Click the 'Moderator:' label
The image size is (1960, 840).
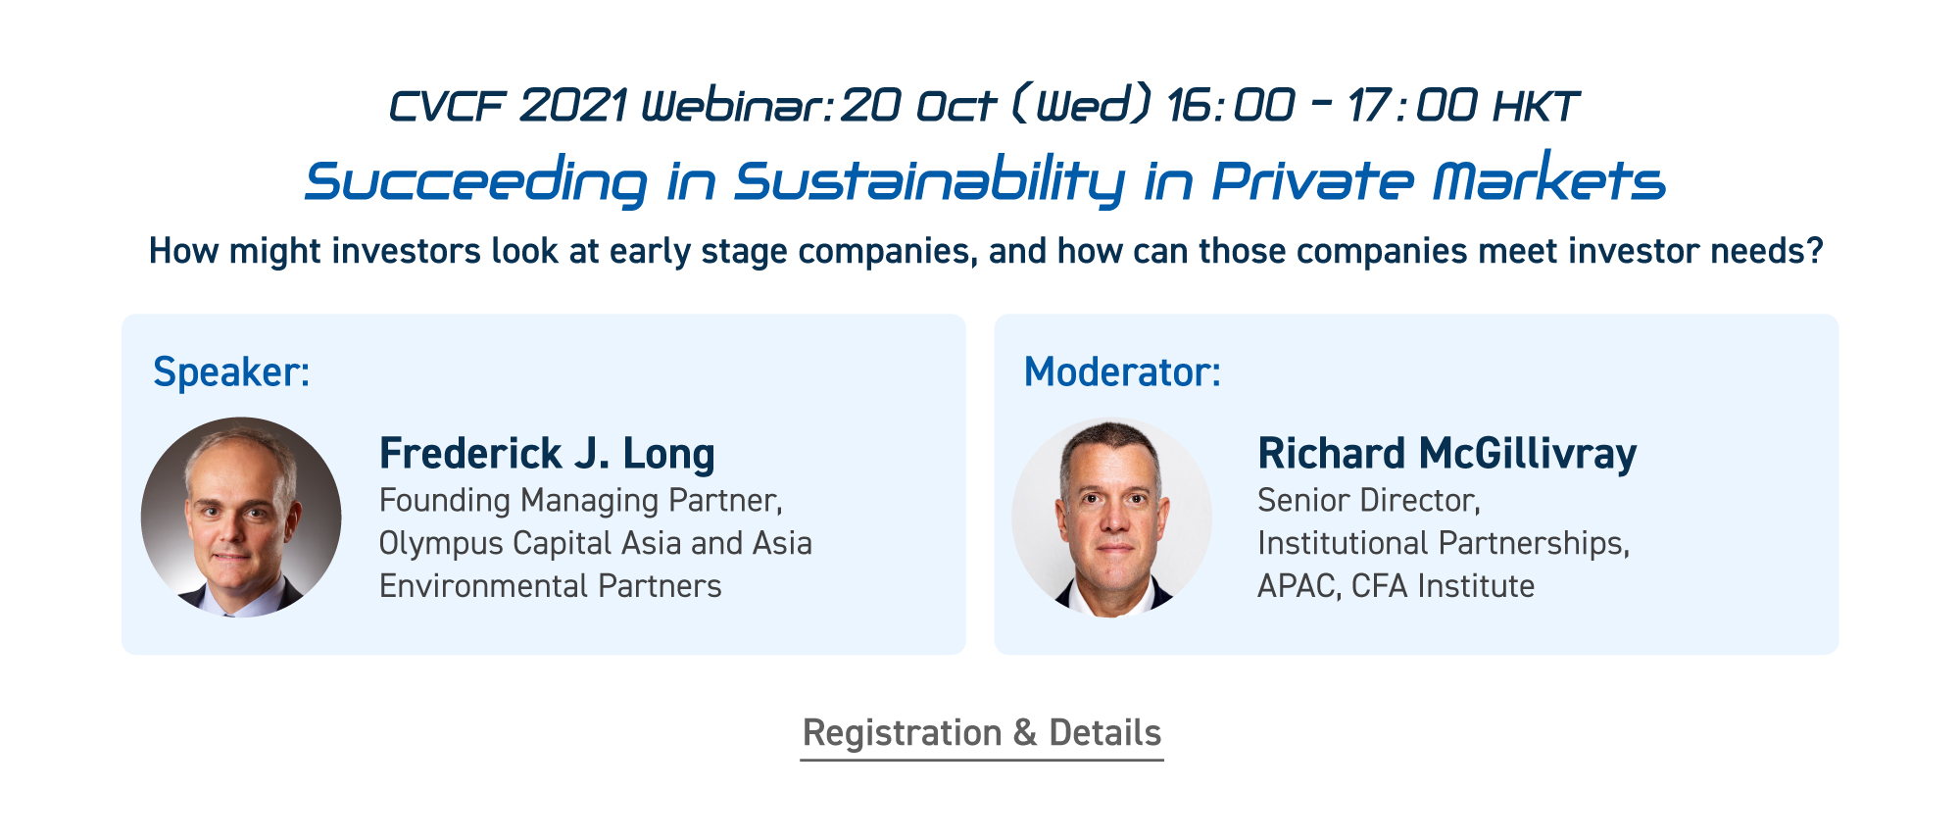(1122, 372)
